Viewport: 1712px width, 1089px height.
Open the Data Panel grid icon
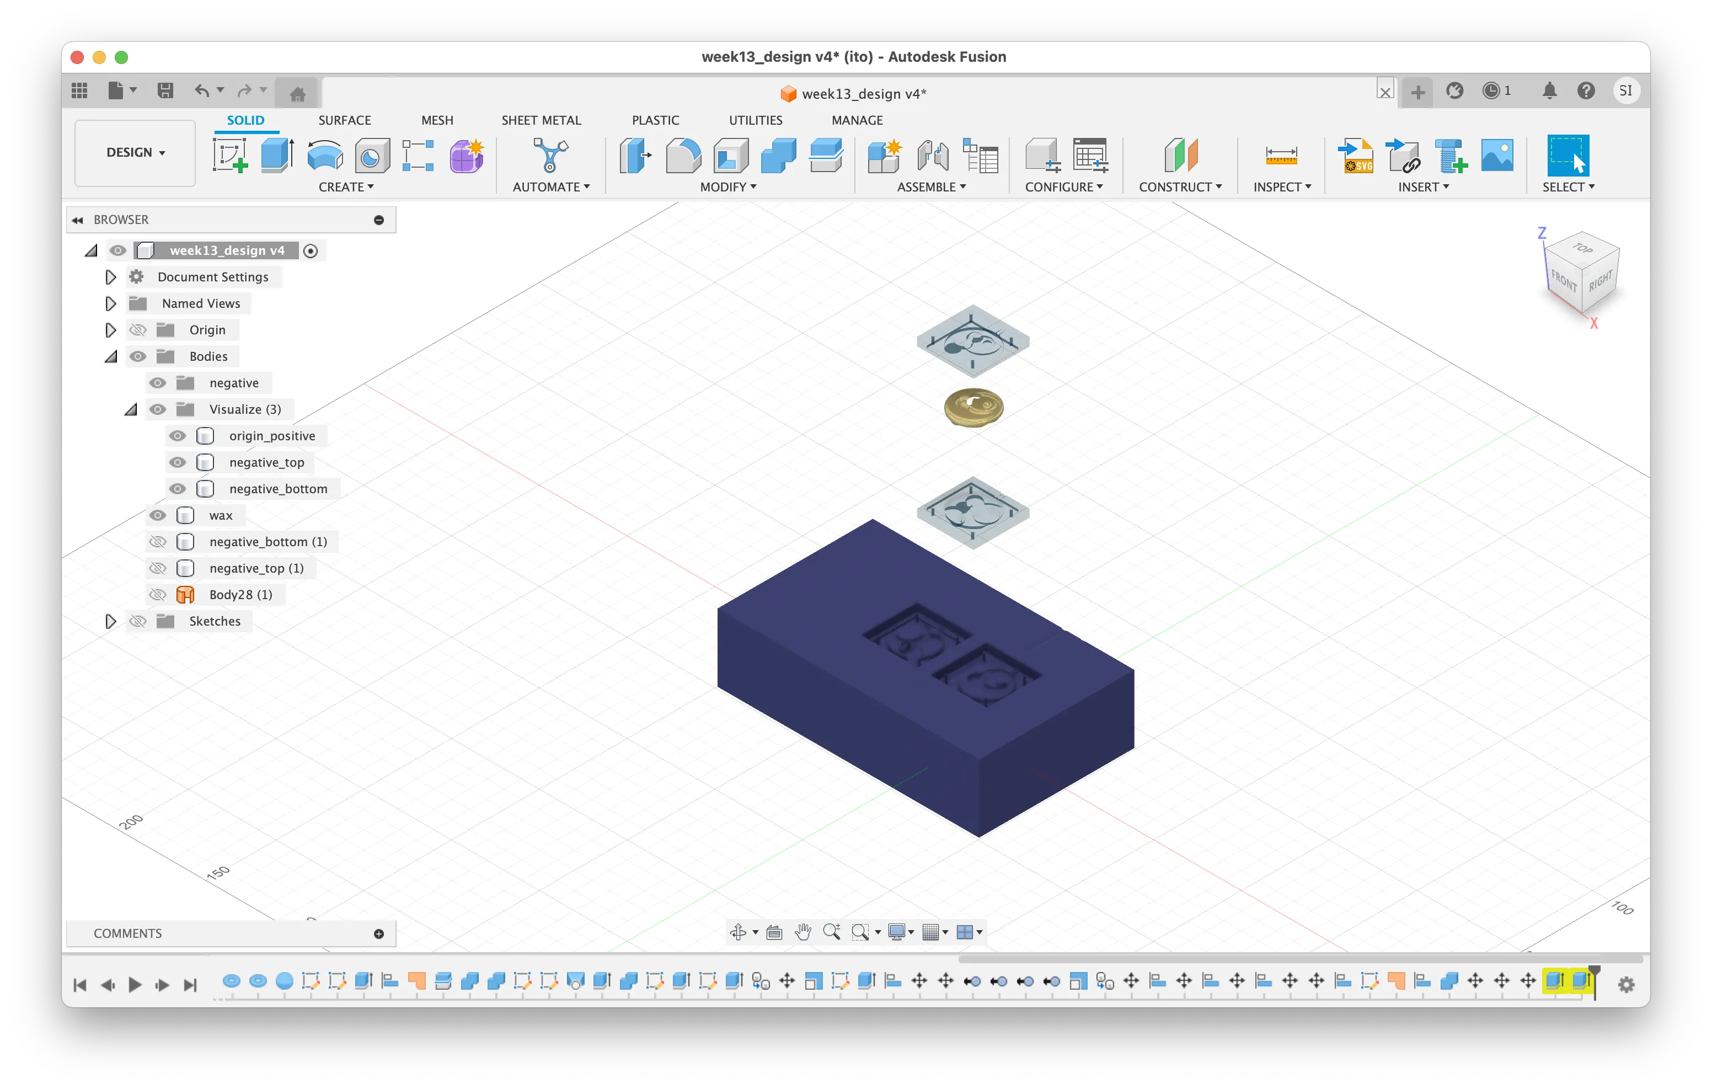point(79,90)
